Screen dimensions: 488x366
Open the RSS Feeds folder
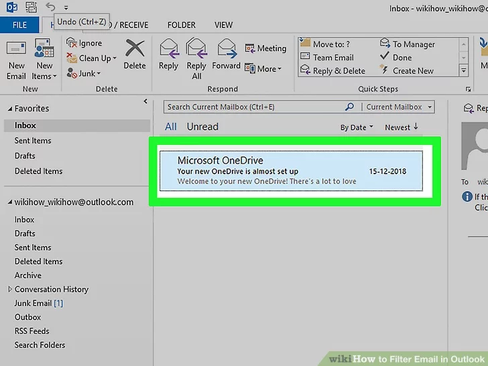coord(32,331)
